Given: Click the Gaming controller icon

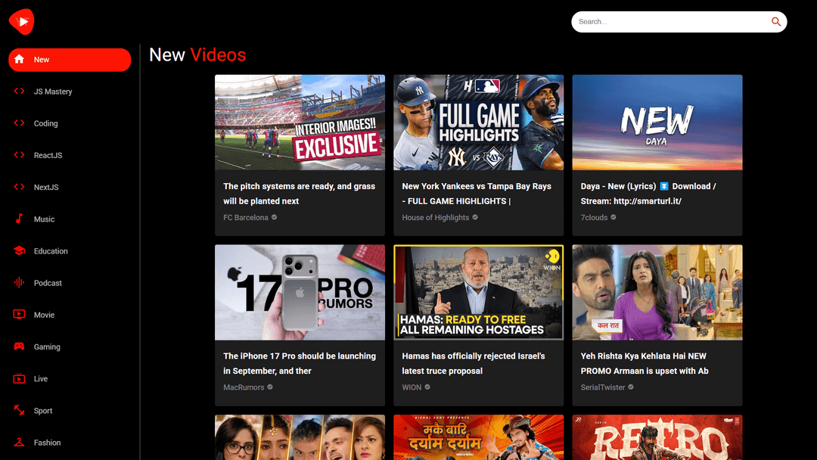Looking at the screenshot, I should point(19,347).
